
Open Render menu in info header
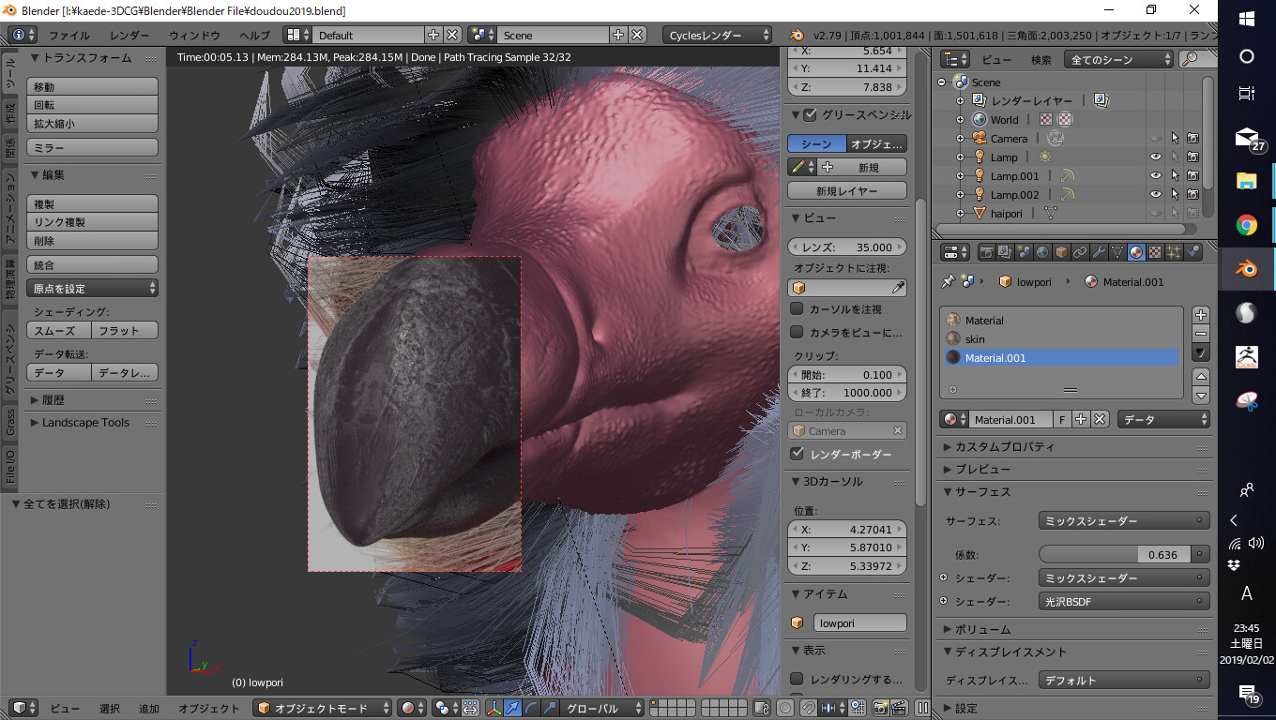click(129, 35)
